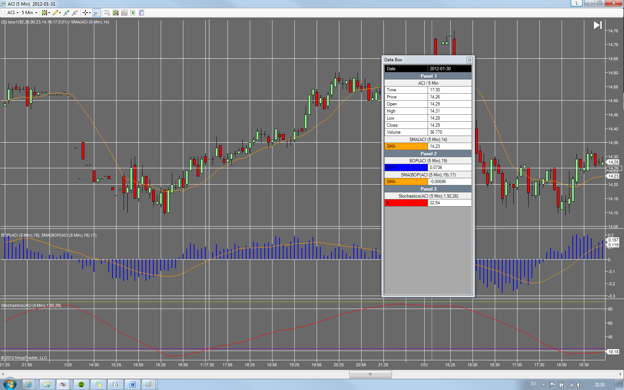Open the chart trader toolbar icon

click(x=107, y=13)
